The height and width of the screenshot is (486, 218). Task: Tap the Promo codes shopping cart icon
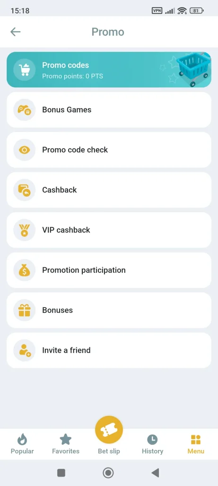[25, 70]
